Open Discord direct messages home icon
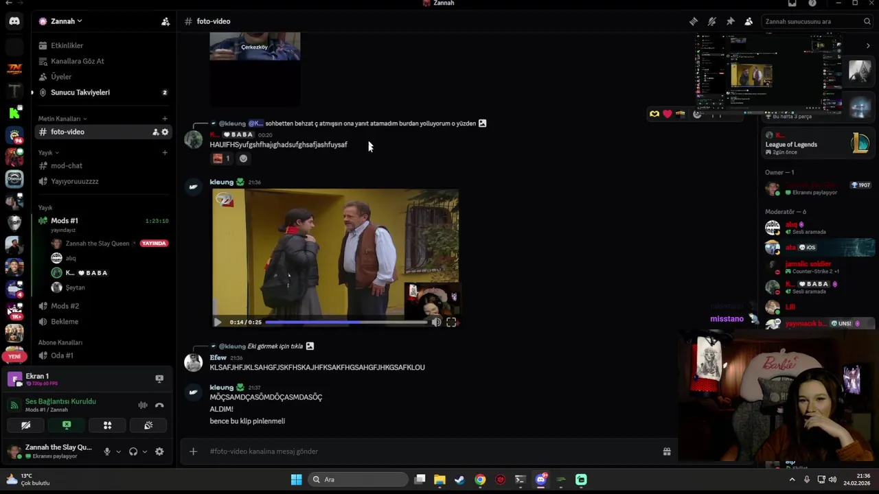Screen dimensions: 879x494 14,21
